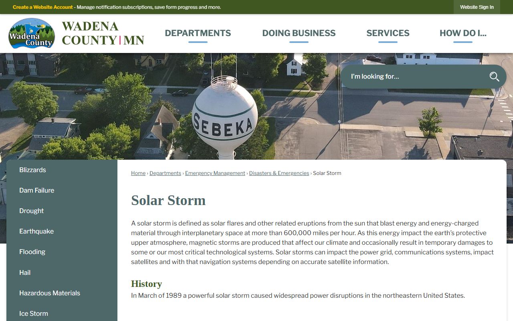Open the Doing Business menu

[299, 33]
